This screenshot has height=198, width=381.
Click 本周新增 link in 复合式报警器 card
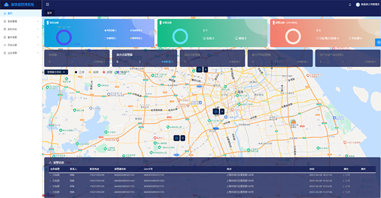(167, 61)
